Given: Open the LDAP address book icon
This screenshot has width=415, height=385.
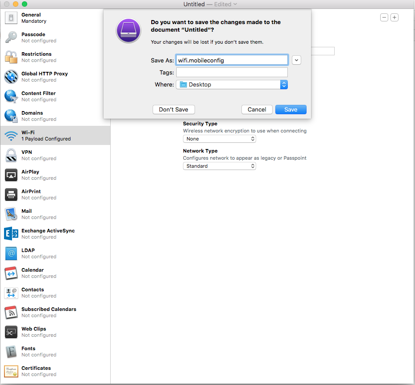Looking at the screenshot, I should (x=11, y=253).
